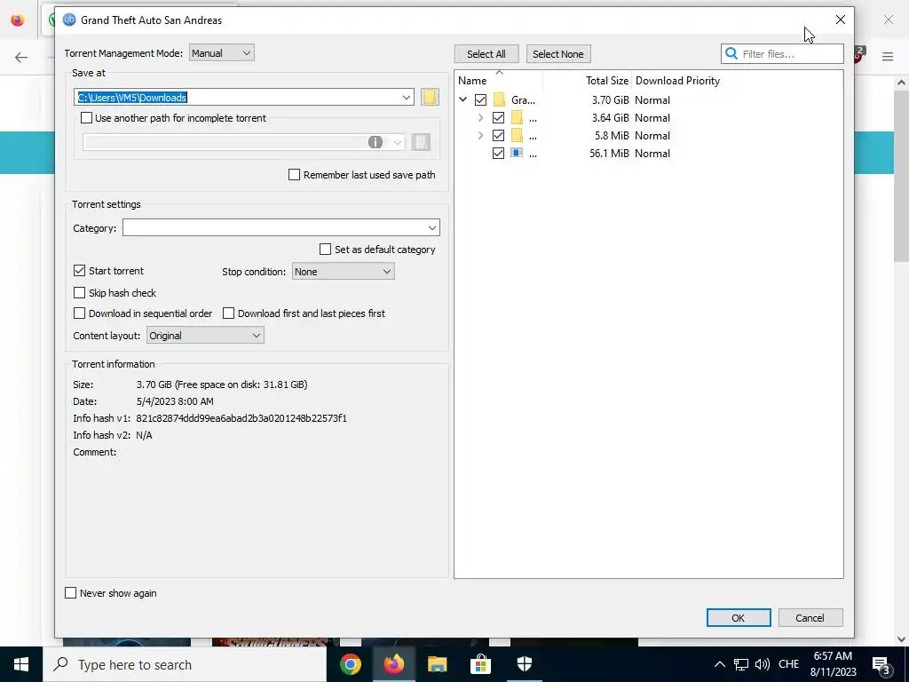909x682 pixels.
Task: Tick the Never show again checkbox
Action: coord(71,592)
